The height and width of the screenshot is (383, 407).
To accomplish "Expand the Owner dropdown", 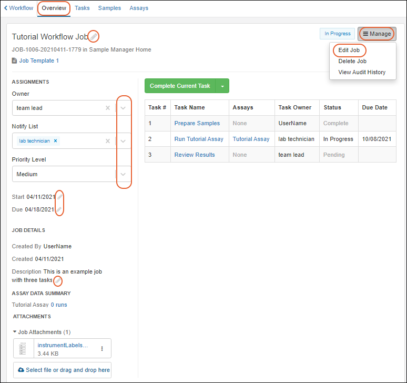I will point(123,108).
